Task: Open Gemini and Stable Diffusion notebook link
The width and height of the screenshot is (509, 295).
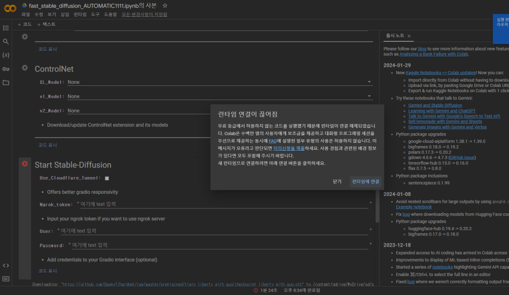Action: pyautogui.click(x=435, y=105)
